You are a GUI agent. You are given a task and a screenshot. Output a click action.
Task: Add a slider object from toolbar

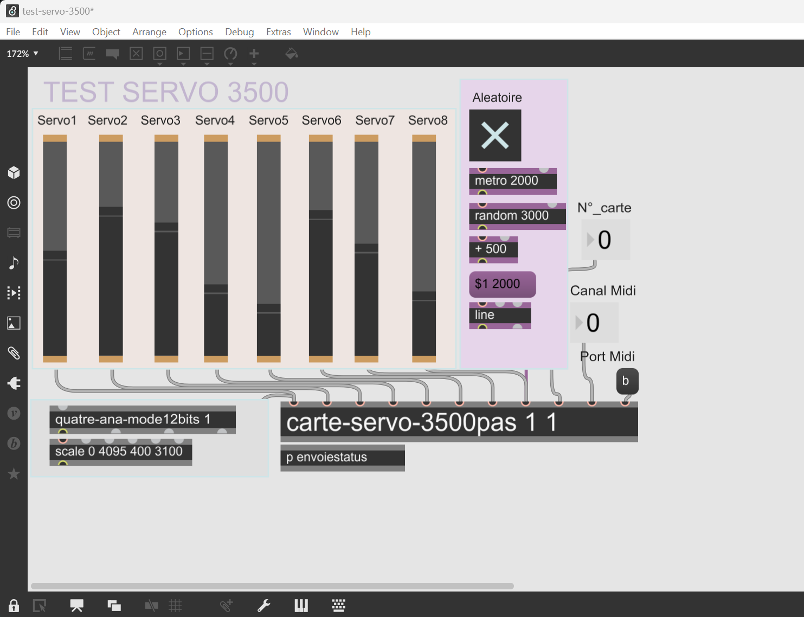coord(207,54)
